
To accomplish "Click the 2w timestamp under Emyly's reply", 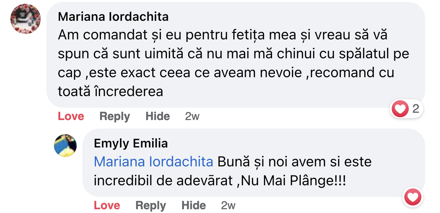I will pyautogui.click(x=228, y=205).
